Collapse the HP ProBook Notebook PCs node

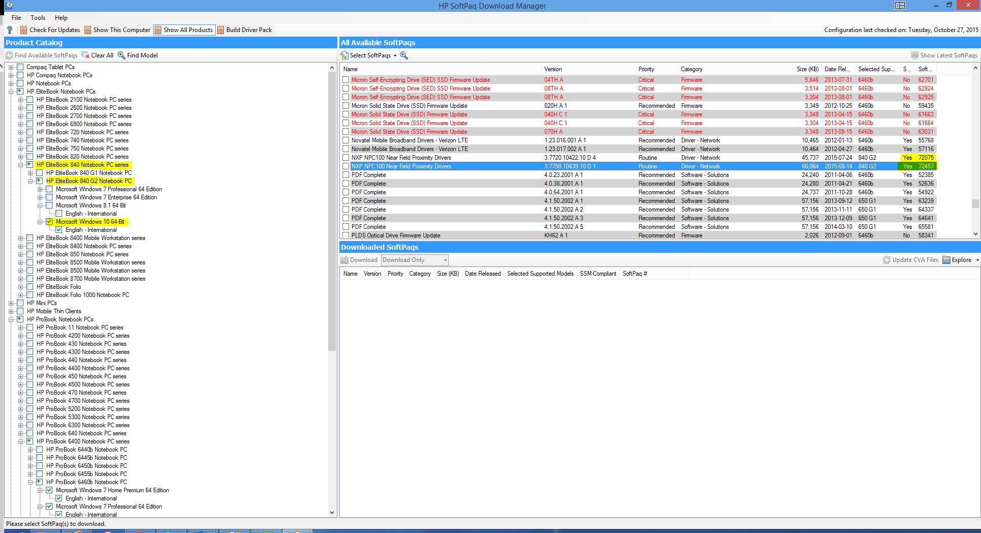click(x=11, y=319)
